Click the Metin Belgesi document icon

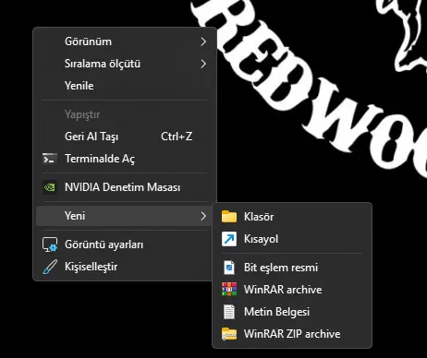229,312
